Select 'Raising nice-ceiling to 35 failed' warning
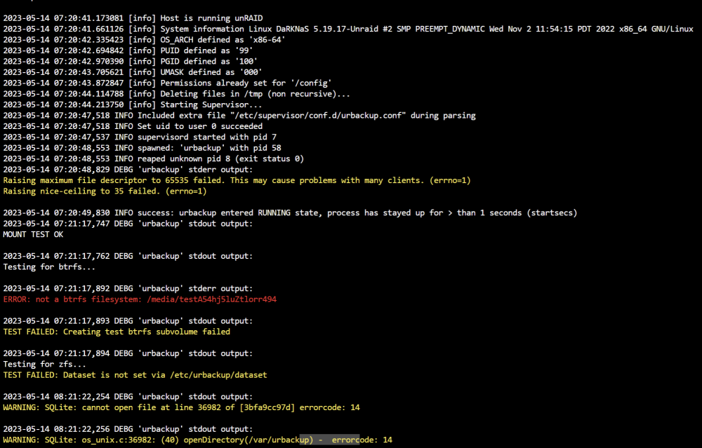 pyautogui.click(x=105, y=191)
